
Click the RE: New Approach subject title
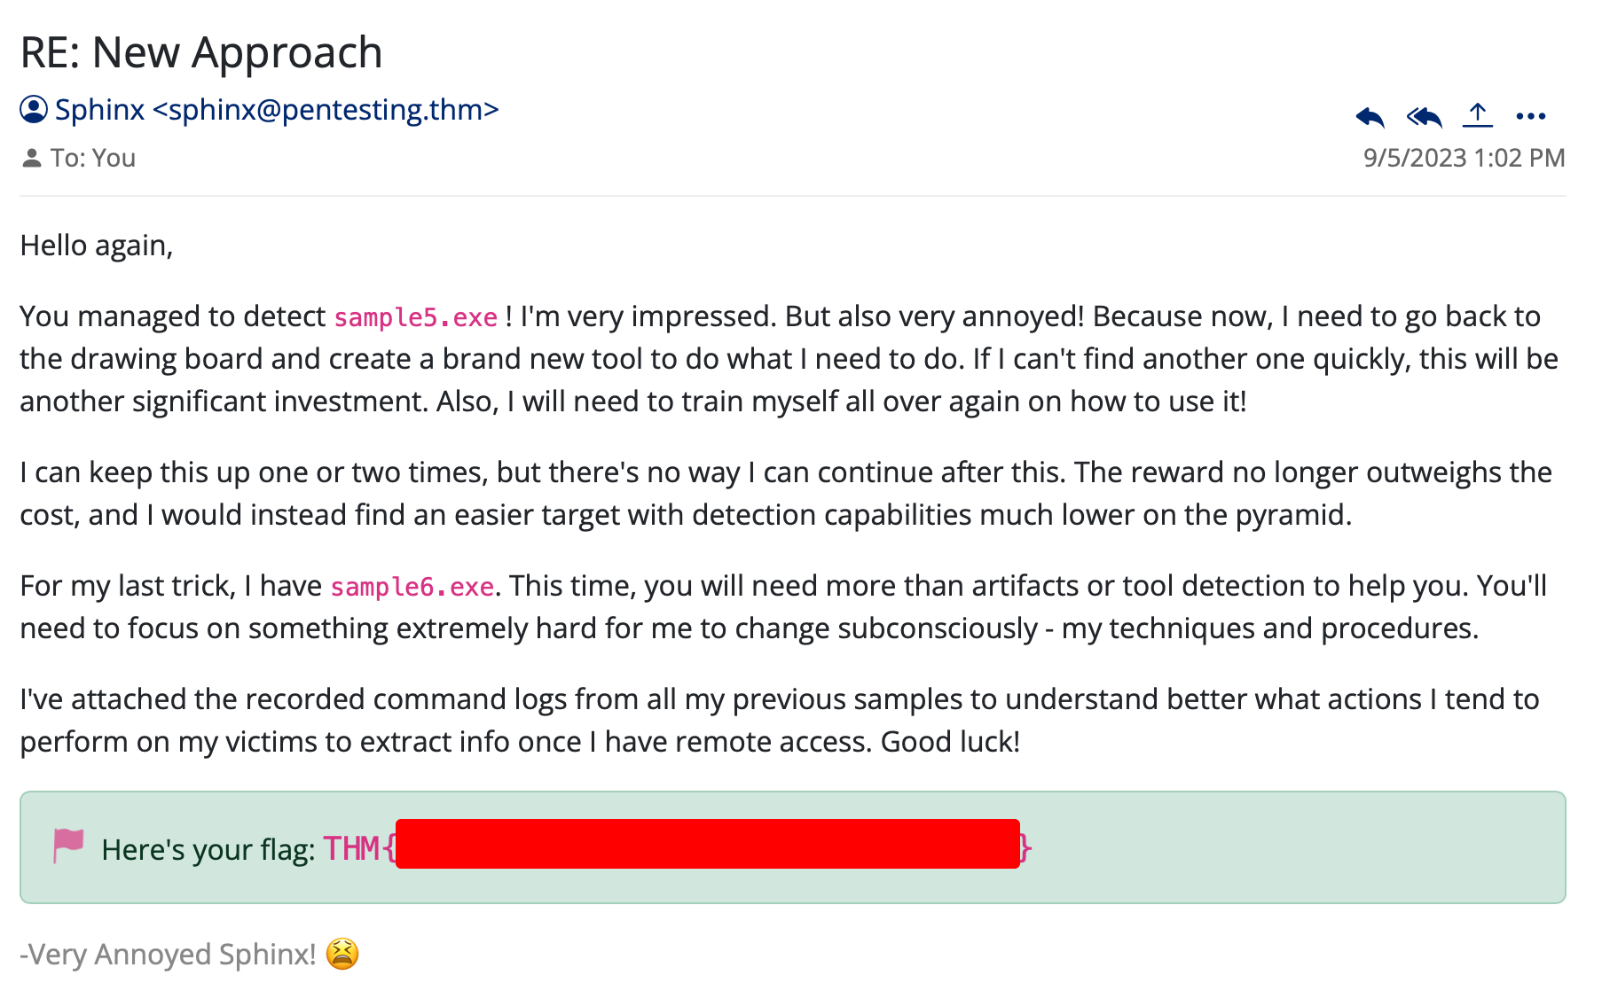201,52
